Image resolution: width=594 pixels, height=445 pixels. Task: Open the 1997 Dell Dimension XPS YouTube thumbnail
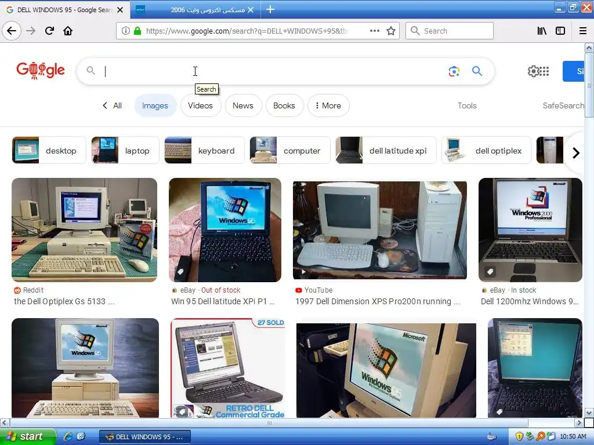pyautogui.click(x=379, y=230)
